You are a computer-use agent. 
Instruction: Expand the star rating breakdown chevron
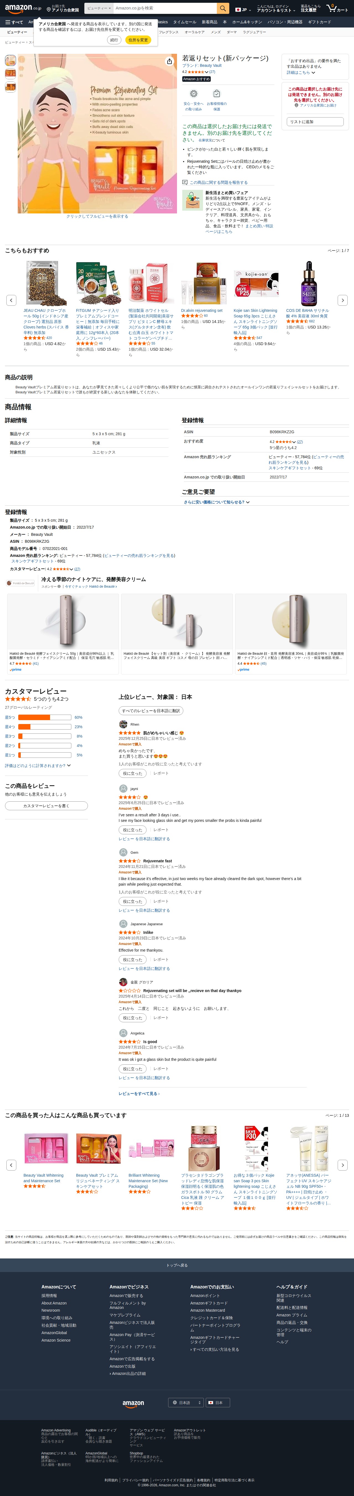207,72
